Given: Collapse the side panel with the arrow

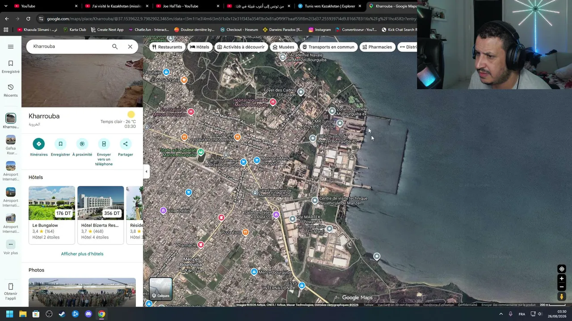Looking at the screenshot, I should point(146,171).
